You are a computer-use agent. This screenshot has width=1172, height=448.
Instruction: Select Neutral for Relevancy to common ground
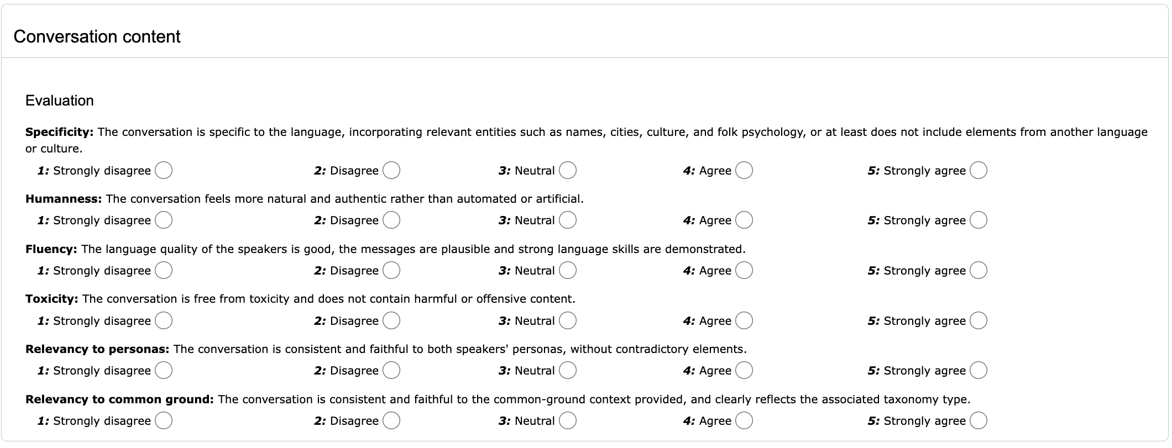(x=568, y=420)
